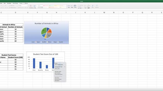Click the Tell me lightbulb search
Screen dimensions: 163x91
coord(25,3)
